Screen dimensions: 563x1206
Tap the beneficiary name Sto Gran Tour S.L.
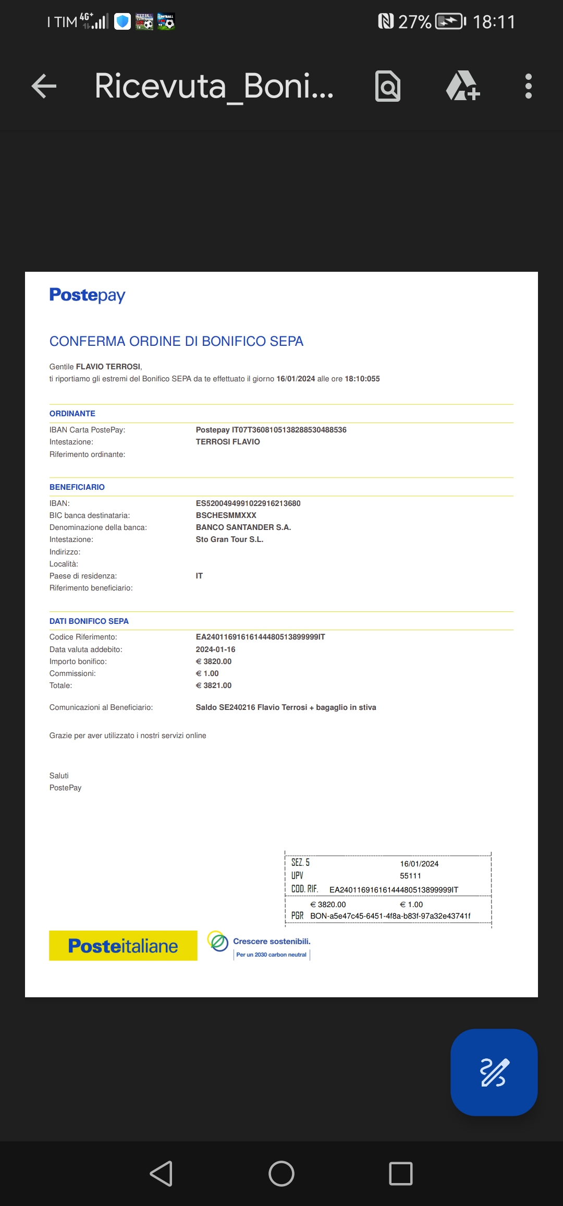229,539
